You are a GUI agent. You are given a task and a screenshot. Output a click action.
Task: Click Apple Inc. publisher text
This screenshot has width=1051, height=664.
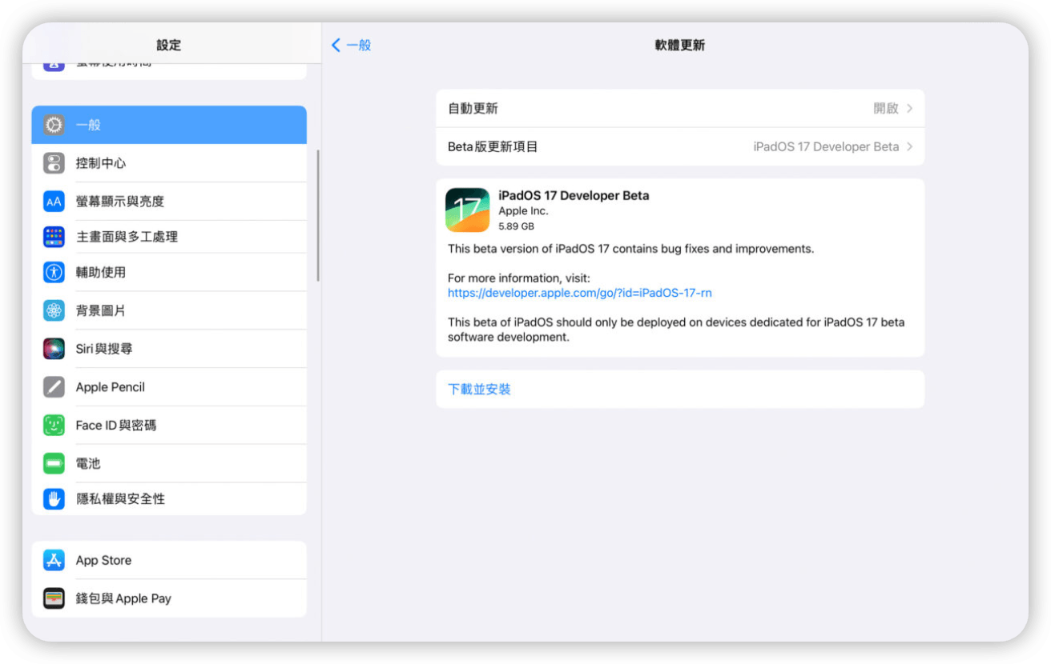point(523,211)
